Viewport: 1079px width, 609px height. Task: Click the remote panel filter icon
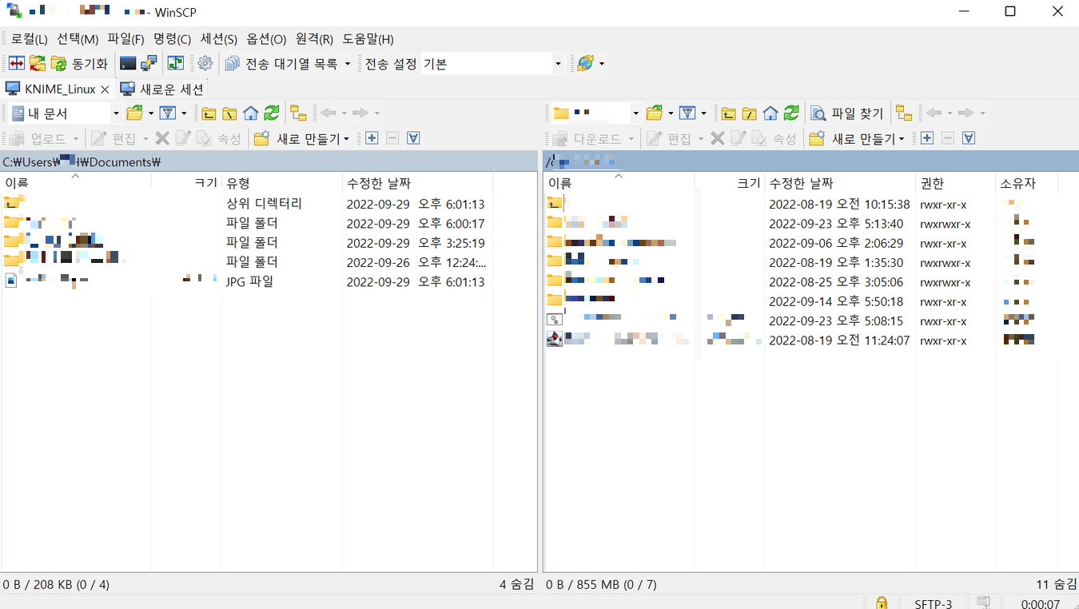[x=687, y=113]
